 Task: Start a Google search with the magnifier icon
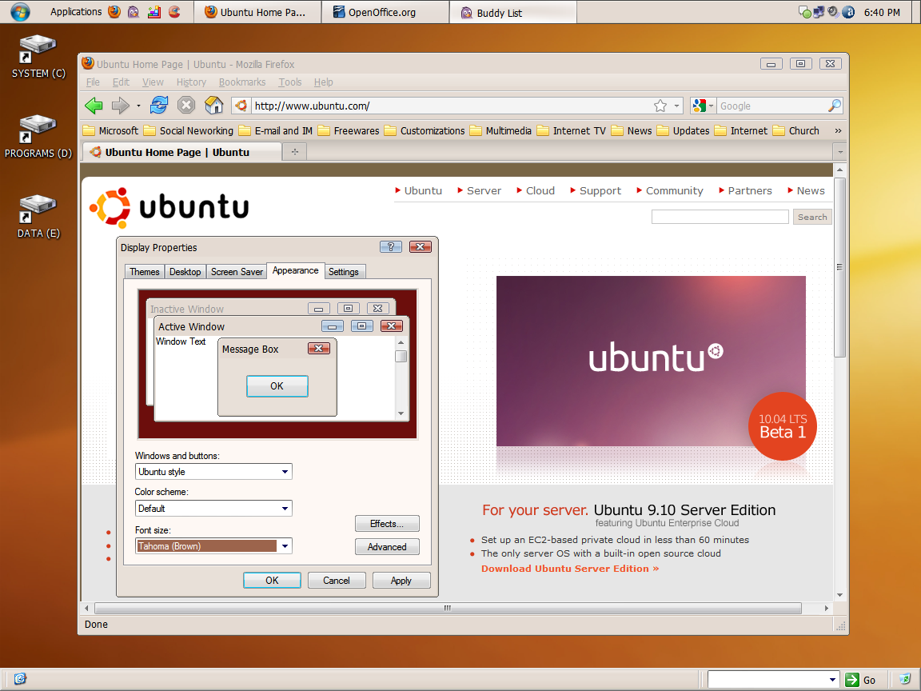[835, 105]
